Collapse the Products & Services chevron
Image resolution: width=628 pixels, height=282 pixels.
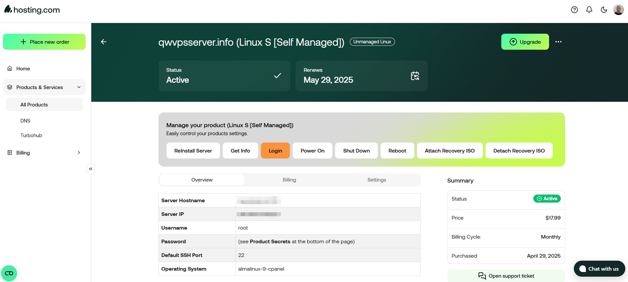click(79, 87)
